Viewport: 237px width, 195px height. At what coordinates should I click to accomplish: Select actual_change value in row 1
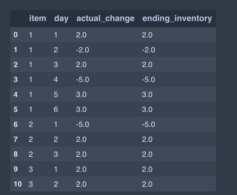coord(83,50)
